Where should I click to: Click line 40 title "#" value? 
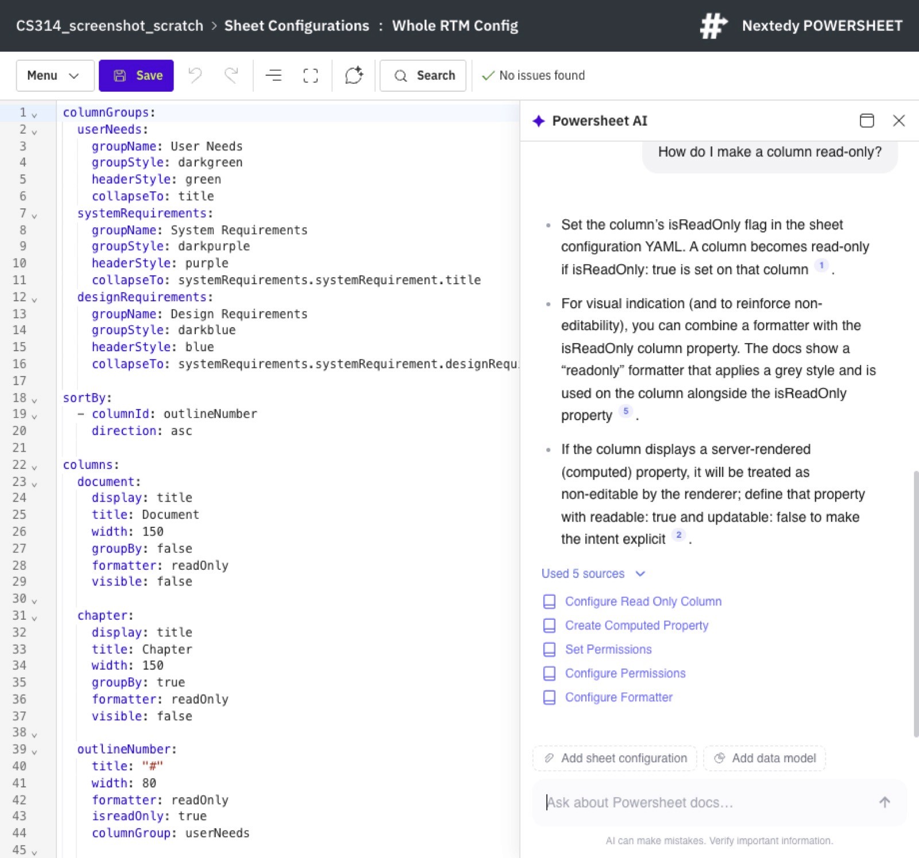(x=153, y=766)
